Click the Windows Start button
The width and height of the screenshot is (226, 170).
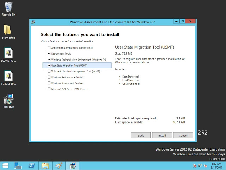[6, 165]
